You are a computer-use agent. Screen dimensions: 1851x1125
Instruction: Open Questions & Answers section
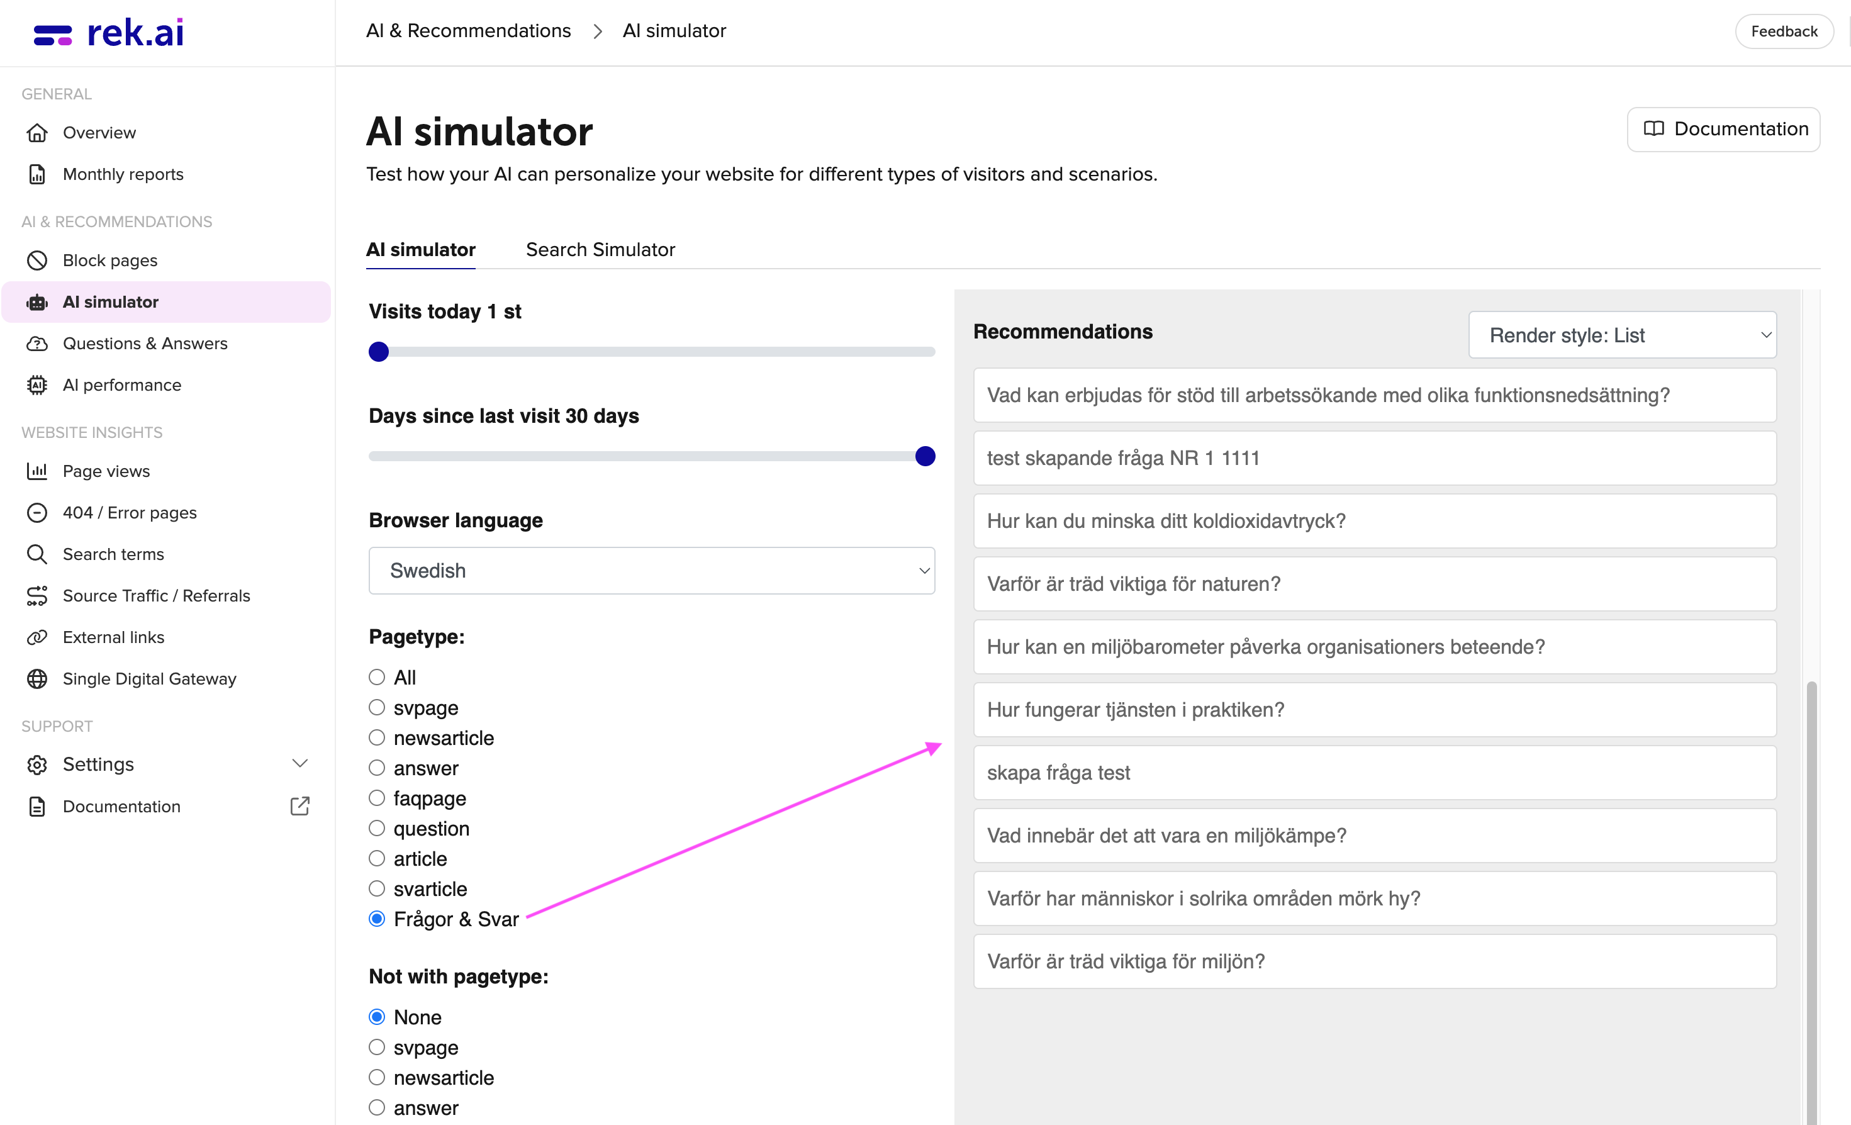(145, 343)
